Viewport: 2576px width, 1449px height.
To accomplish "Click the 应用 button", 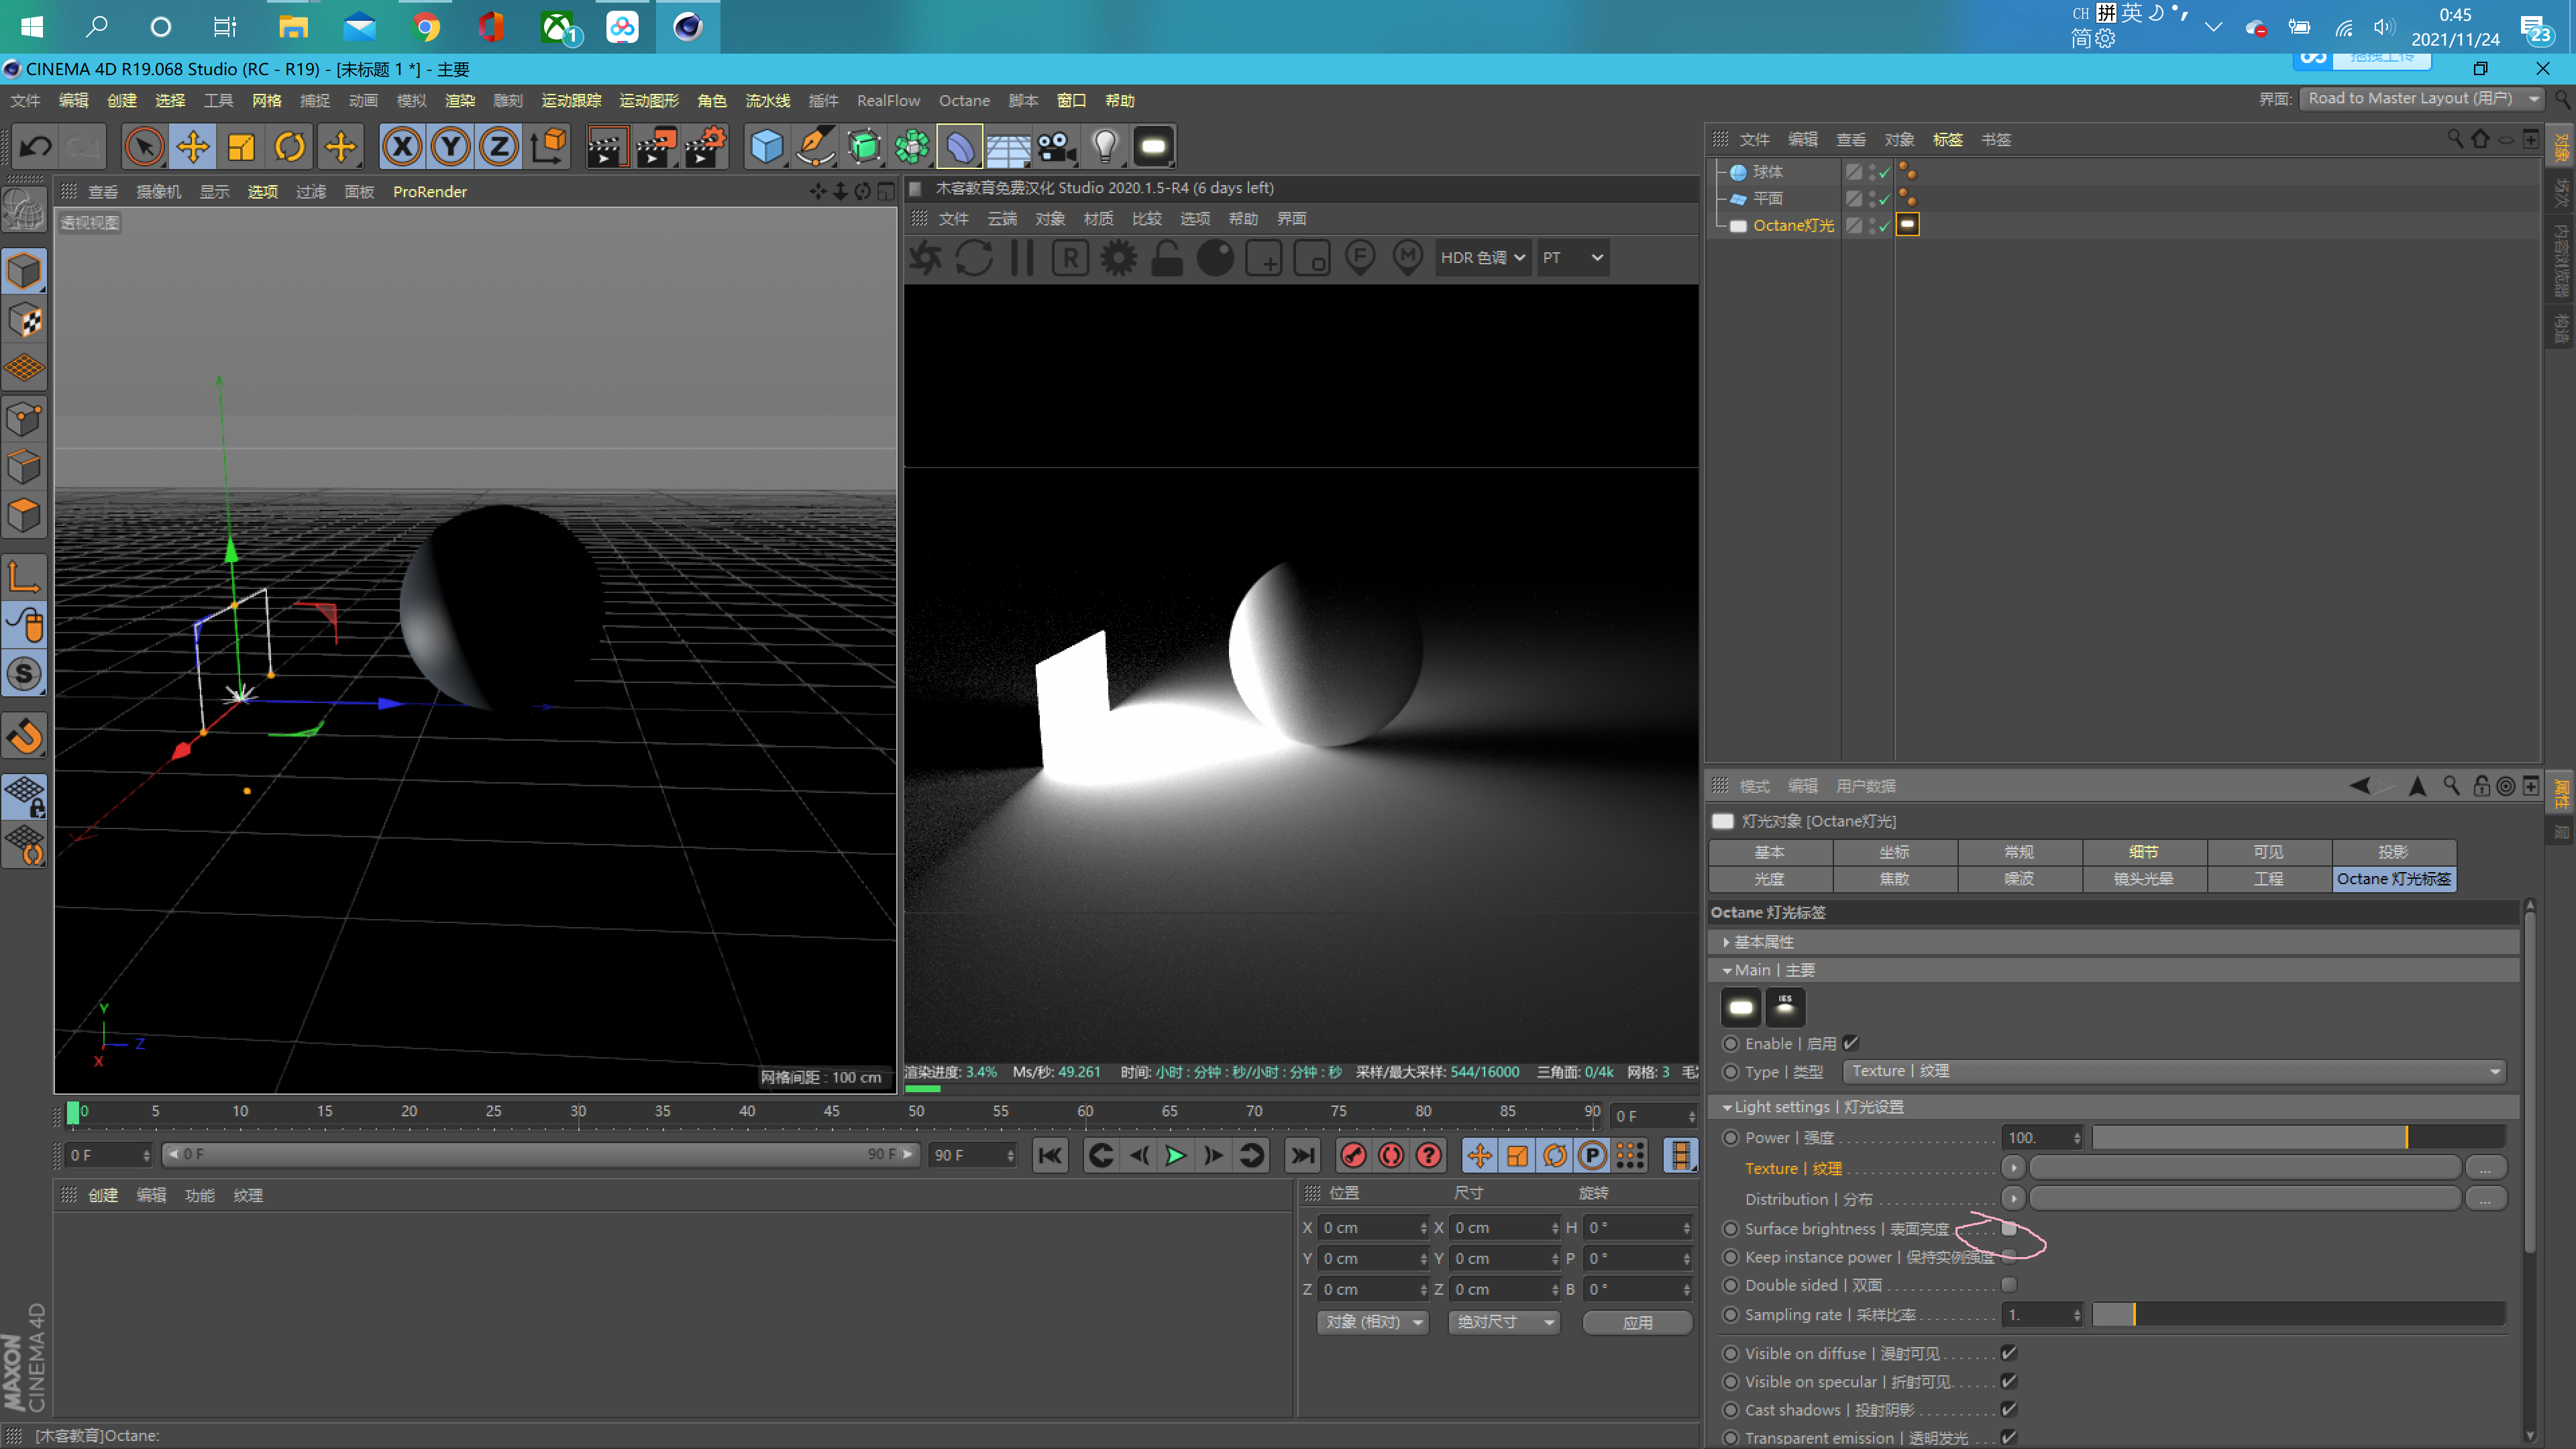I will click(x=1637, y=1322).
